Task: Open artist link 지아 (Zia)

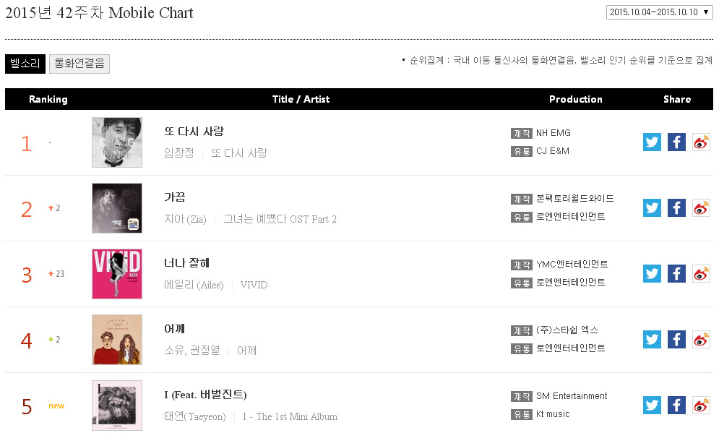Action: click(185, 219)
